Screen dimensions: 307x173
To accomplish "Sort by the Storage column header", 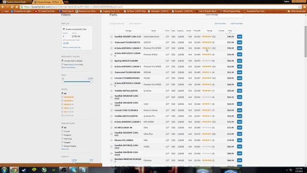I will click(x=129, y=31).
